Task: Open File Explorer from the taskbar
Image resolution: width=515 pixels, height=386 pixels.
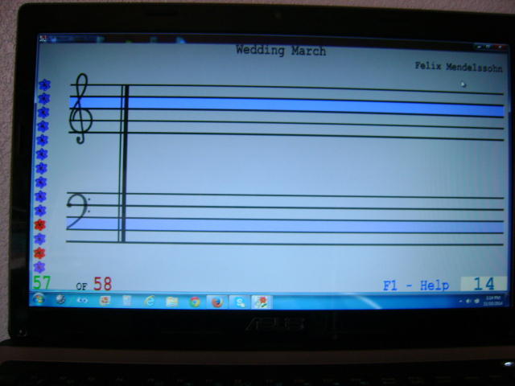Action: coord(172,302)
